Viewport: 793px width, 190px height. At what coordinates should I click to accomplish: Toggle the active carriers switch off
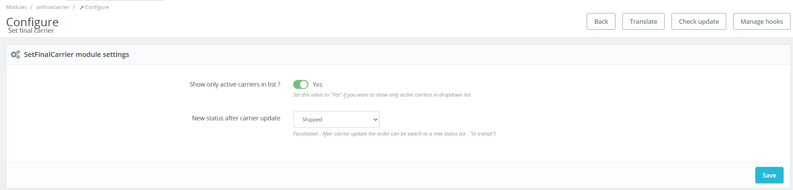pyautogui.click(x=300, y=84)
